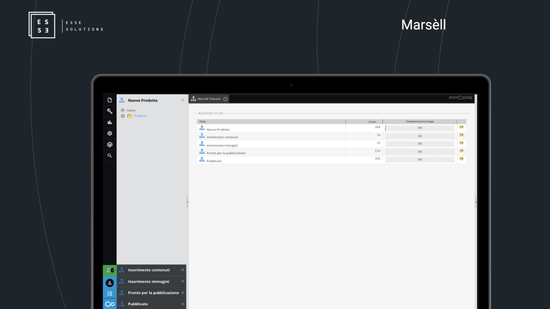Open the Inserimento contenuti accordion panel
Image resolution: width=550 pixels, height=309 pixels.
pyautogui.click(x=151, y=270)
